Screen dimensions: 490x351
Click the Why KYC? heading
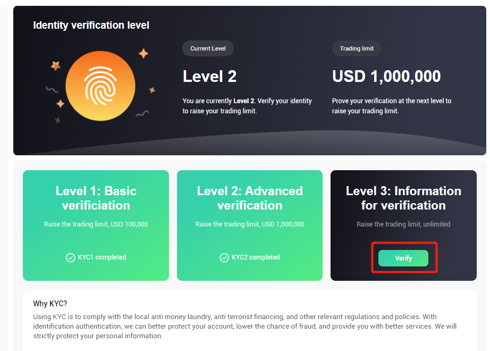point(50,304)
